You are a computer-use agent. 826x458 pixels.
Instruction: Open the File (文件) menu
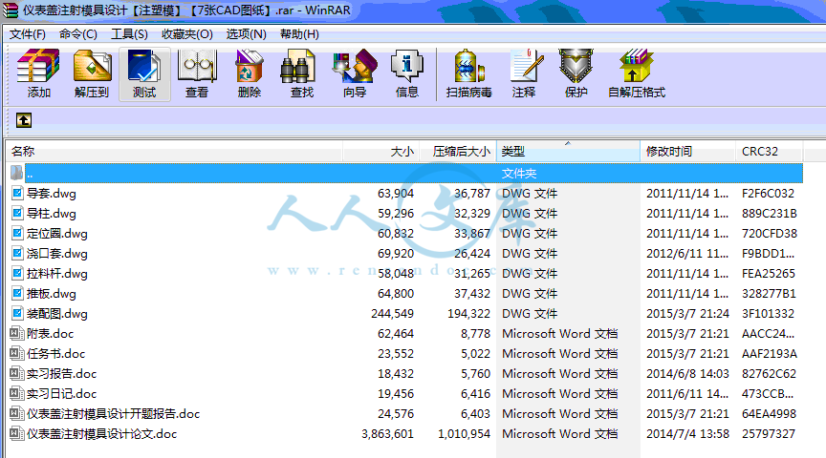point(28,34)
